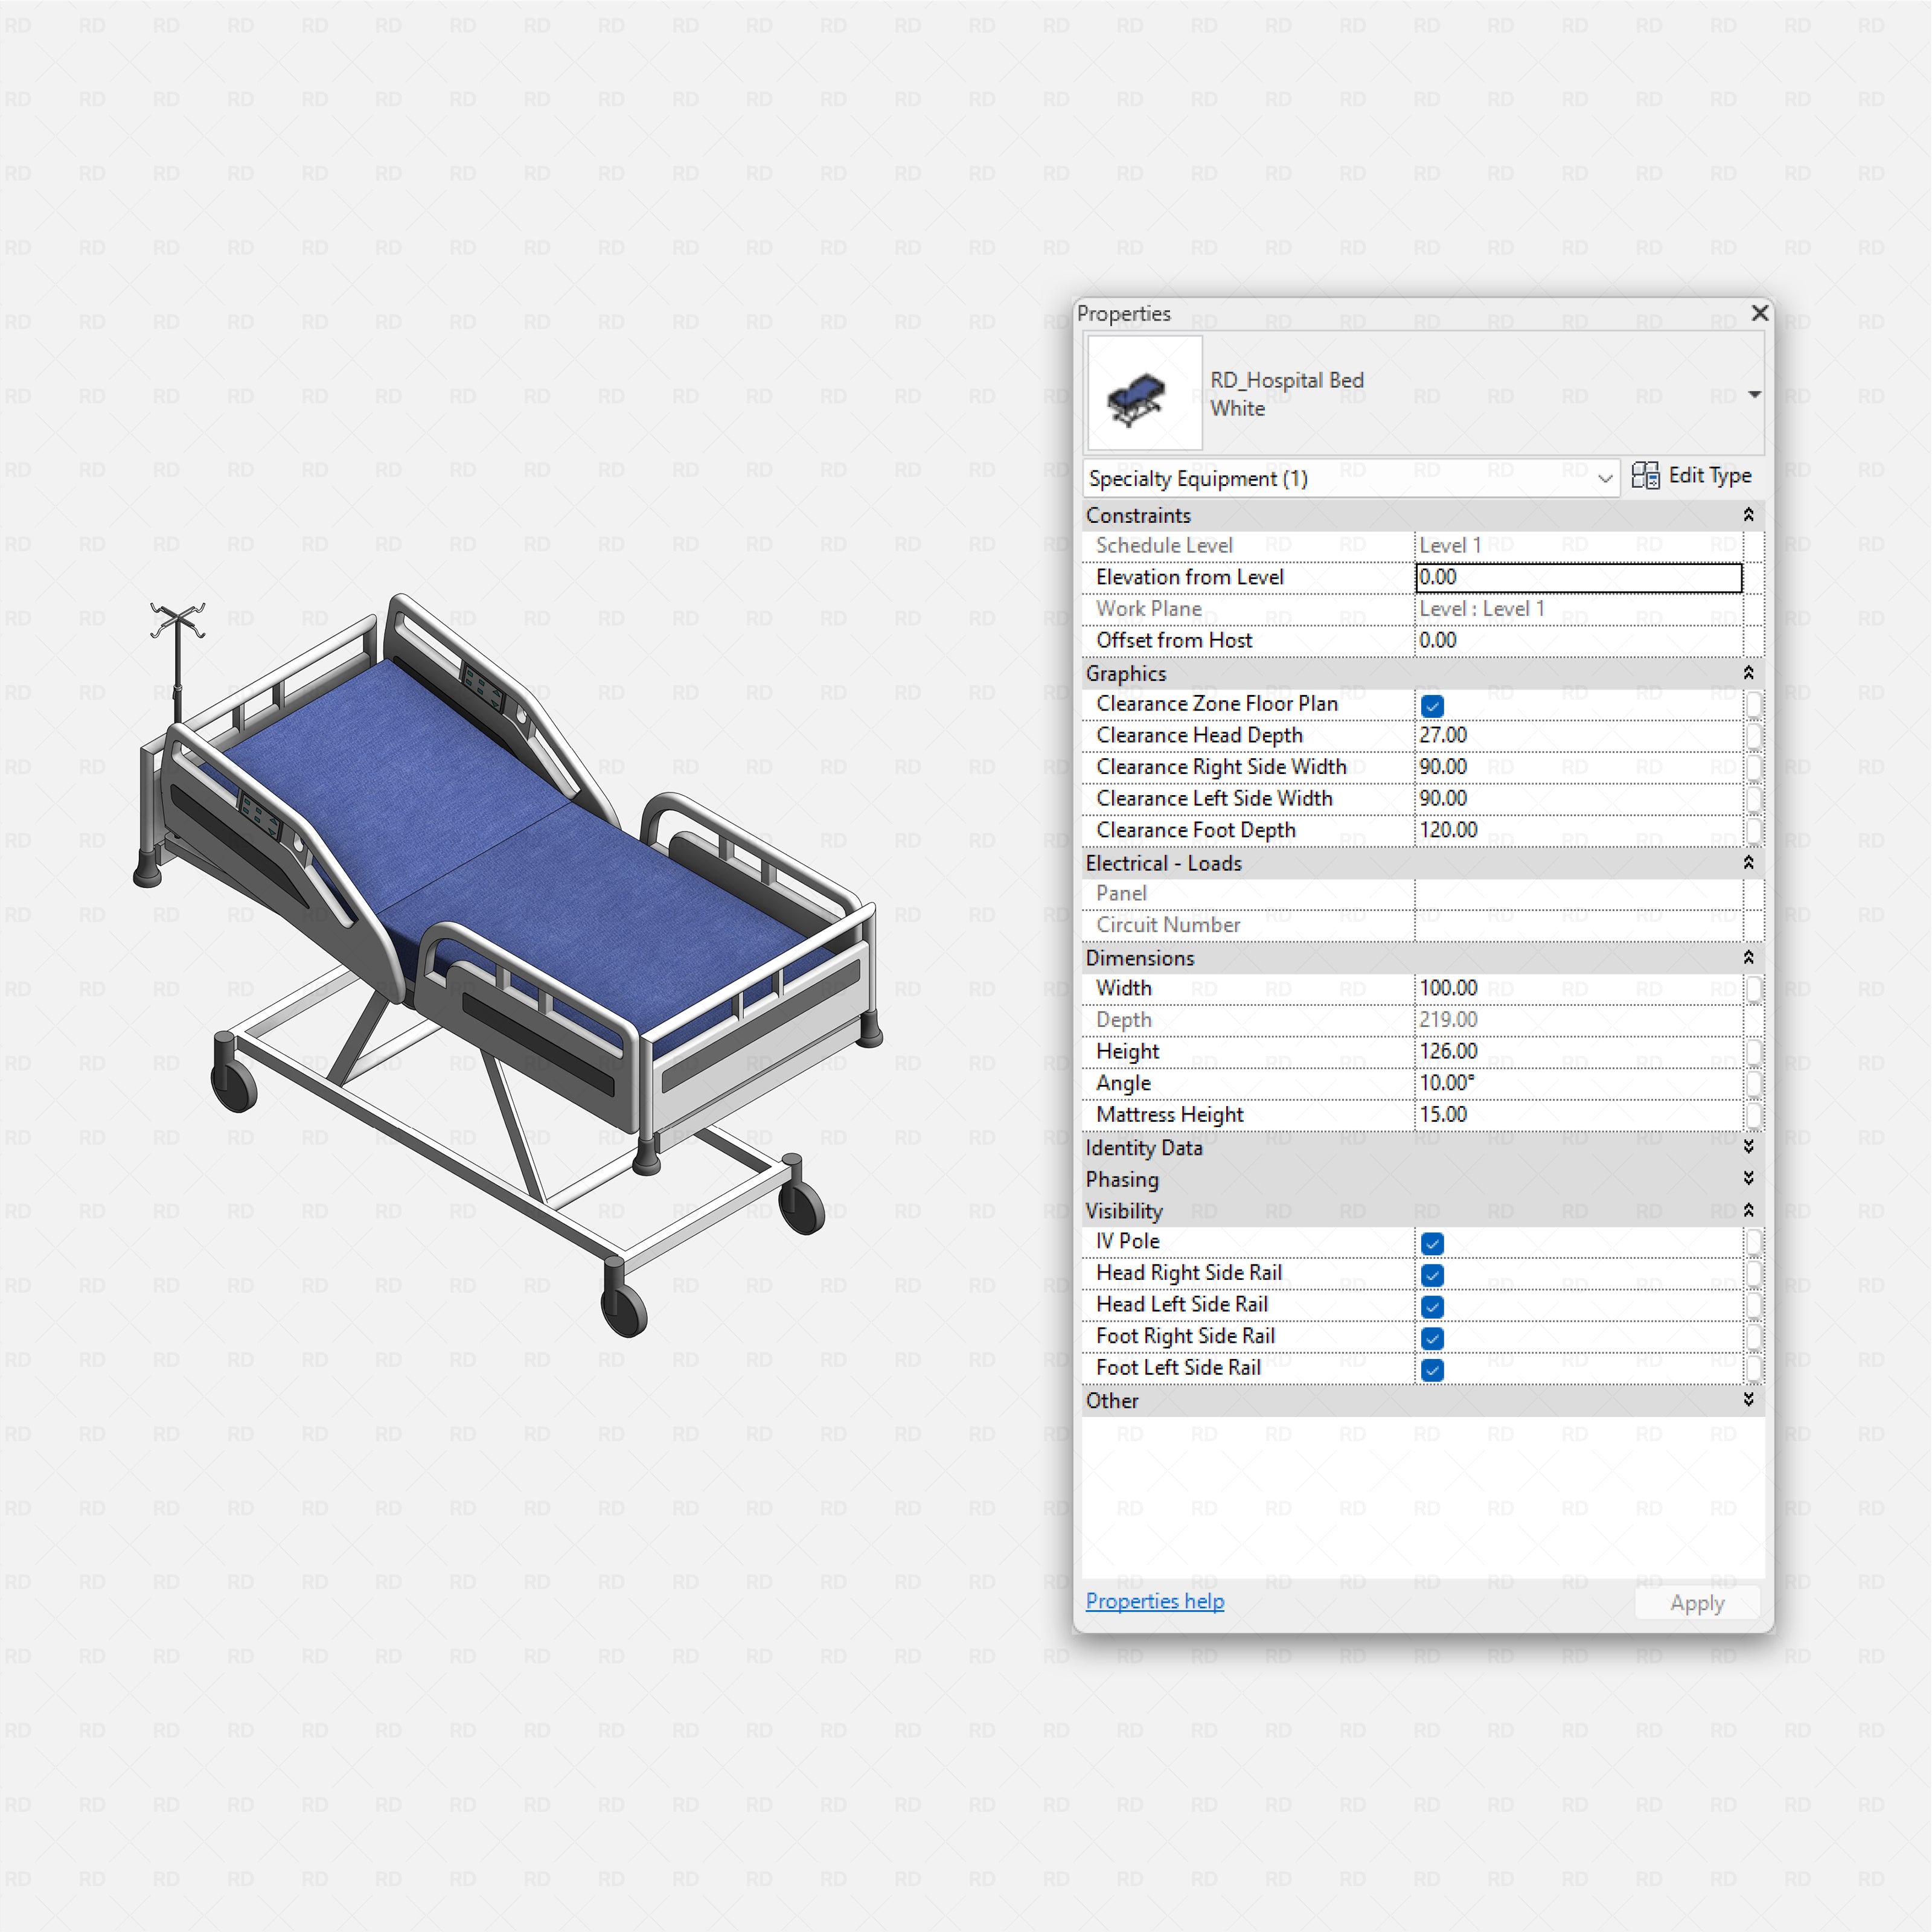Collapse the Visibility section
The image size is (1932, 1932).
point(1749,1210)
